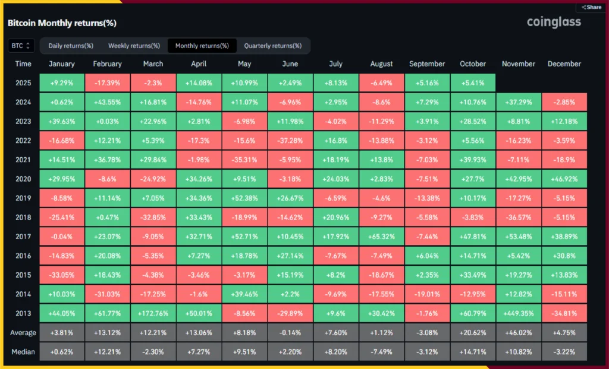Select the 2025 row label
Viewport: 609px width, 369px height.
[23, 83]
